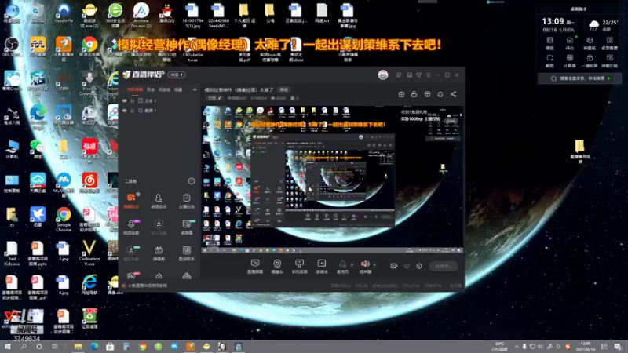Click the 扬声器 speaker icon
This screenshot has width=628, height=353.
365,266
